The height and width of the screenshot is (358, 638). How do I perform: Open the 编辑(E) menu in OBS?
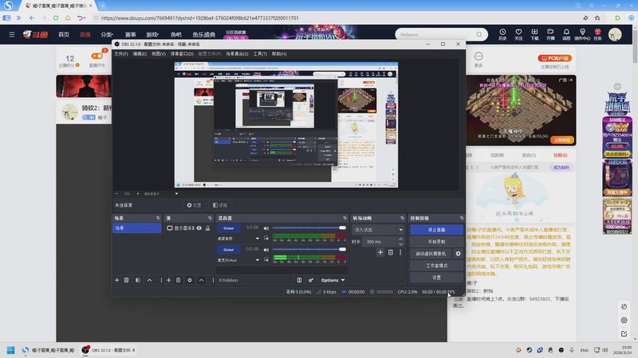(140, 53)
